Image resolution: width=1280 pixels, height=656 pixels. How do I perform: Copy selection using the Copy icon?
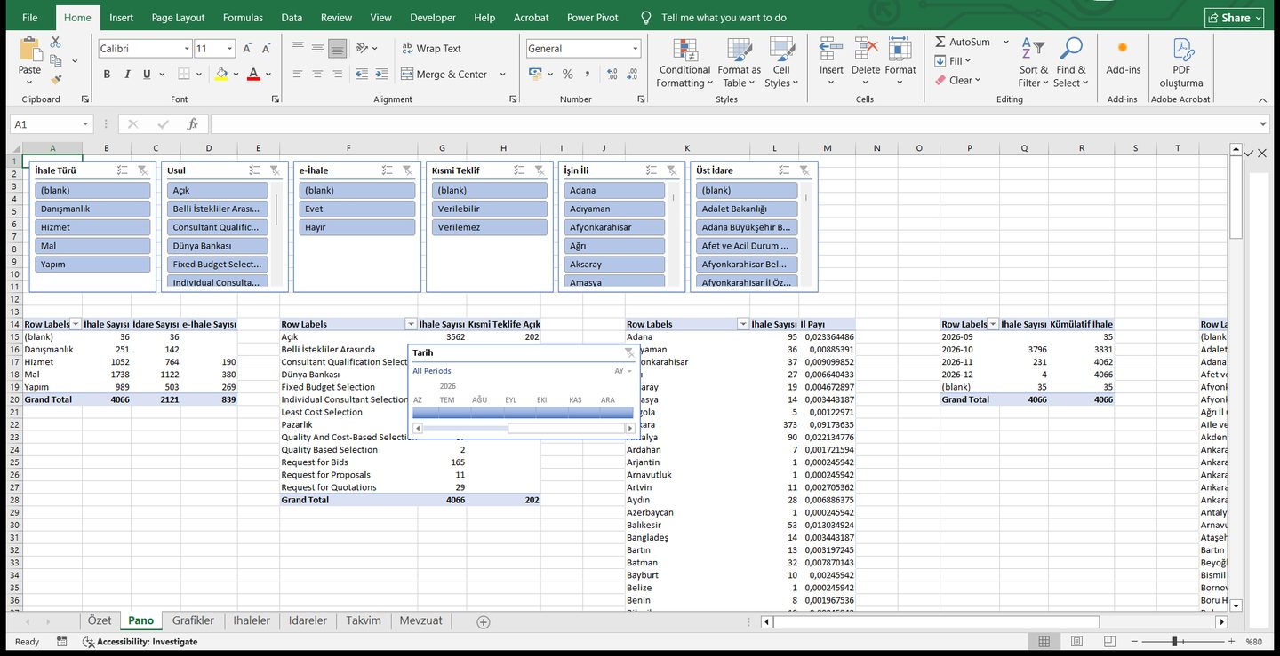[55, 60]
